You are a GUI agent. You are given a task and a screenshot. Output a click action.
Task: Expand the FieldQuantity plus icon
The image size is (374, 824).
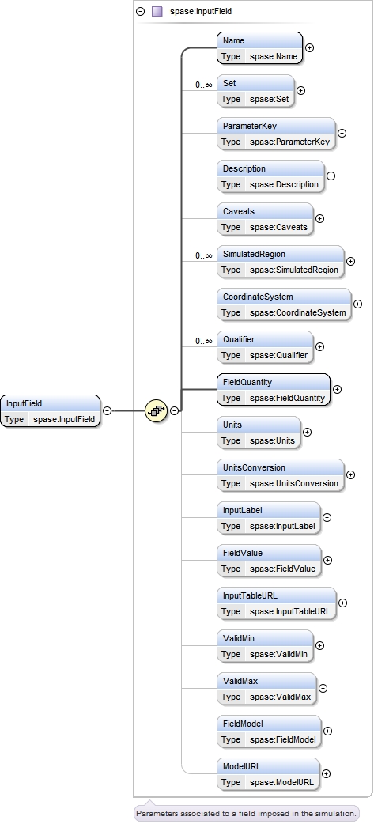(x=337, y=389)
